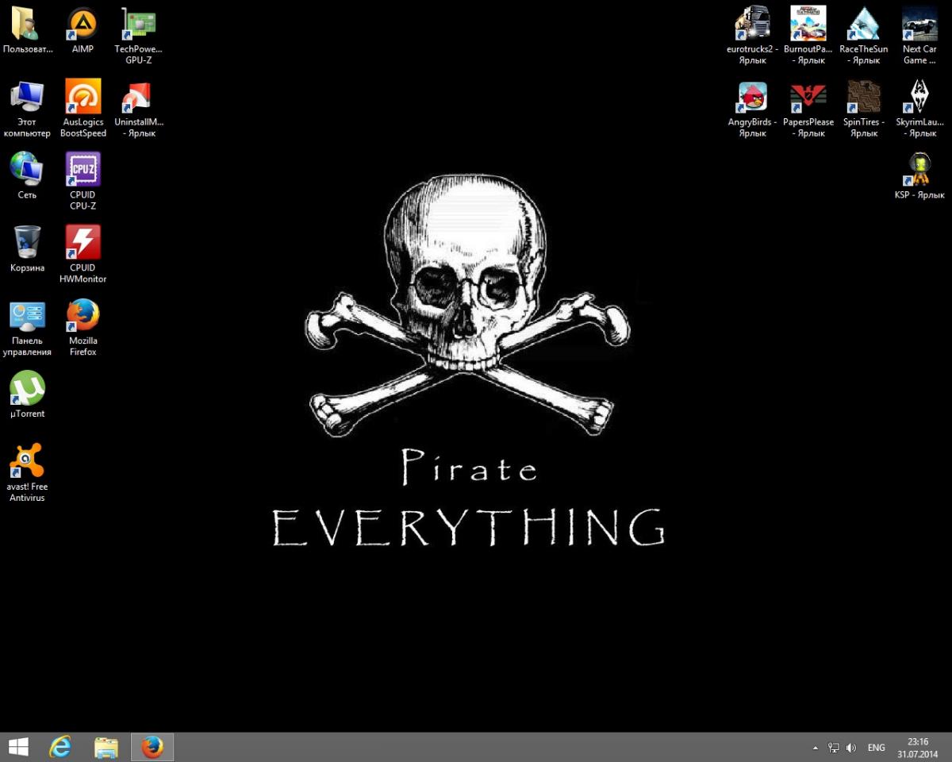Screen dimensions: 952x762
Task: Click the ENG language indicator
Action: coord(876,748)
